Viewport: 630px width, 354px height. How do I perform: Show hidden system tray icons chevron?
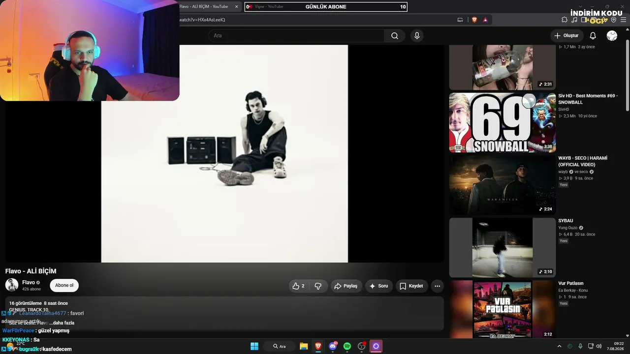point(559,346)
